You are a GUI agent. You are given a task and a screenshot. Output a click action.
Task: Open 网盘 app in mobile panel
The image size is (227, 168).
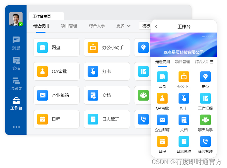[x=162, y=80]
